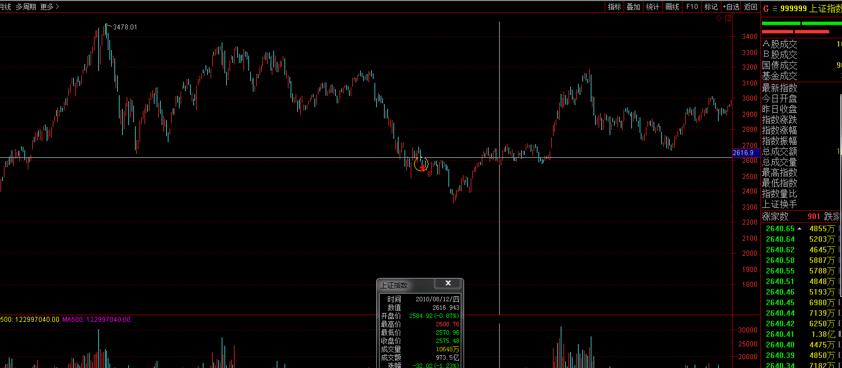The height and width of the screenshot is (368, 842).
Task: Click the 总成交量 label
Action: [779, 162]
